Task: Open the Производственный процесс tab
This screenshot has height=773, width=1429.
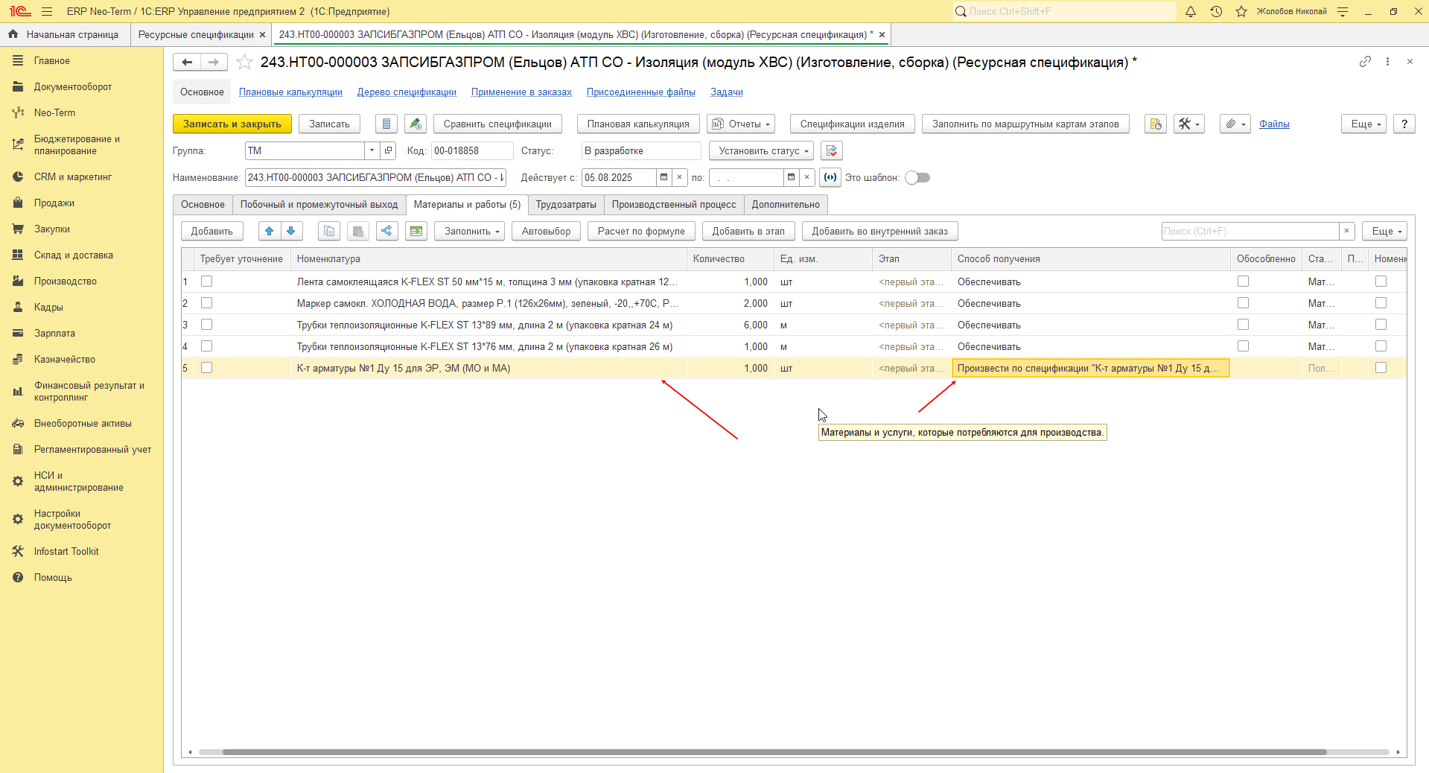Action: coord(674,205)
